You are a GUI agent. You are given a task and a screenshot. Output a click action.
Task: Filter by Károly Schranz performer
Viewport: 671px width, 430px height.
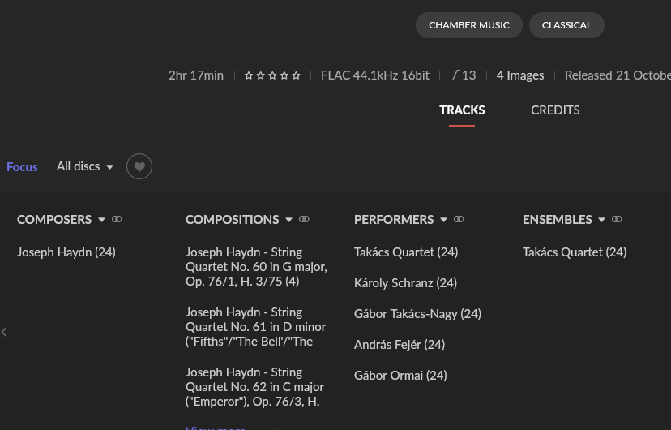tap(406, 283)
